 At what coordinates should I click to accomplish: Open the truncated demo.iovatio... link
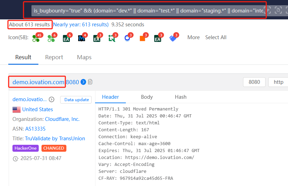point(30,99)
